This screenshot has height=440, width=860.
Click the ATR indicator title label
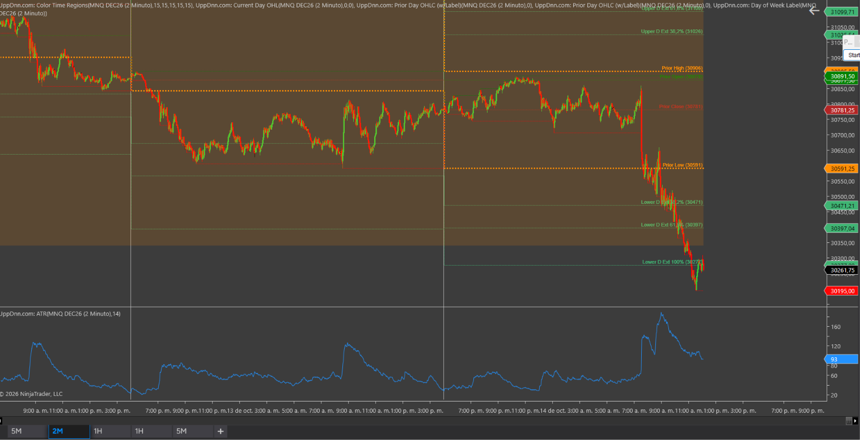(x=60, y=314)
